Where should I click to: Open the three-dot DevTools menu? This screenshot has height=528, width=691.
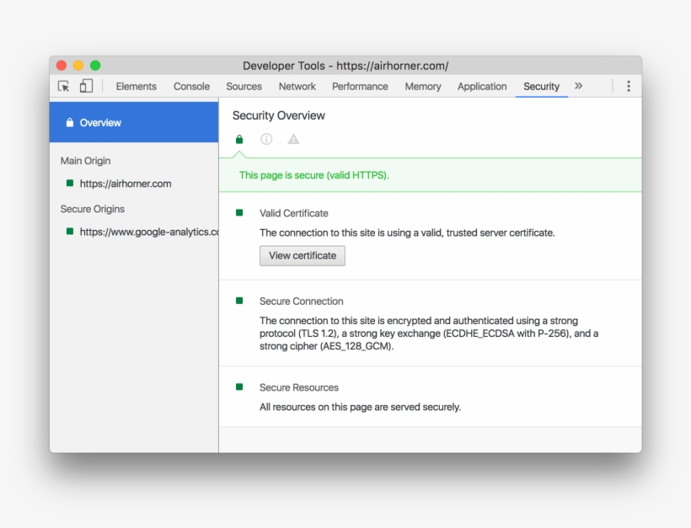tap(628, 86)
